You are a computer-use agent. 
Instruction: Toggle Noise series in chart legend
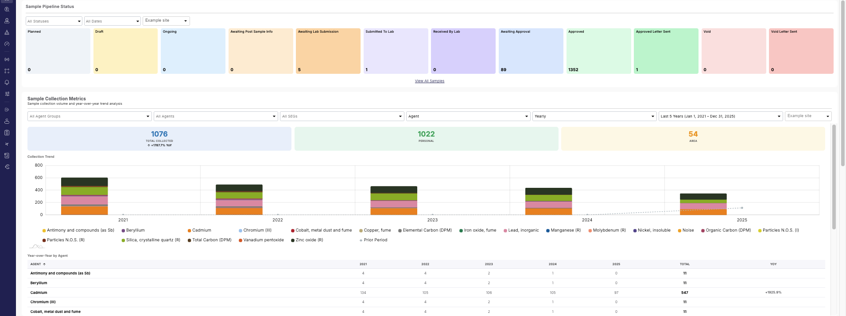[x=686, y=230]
